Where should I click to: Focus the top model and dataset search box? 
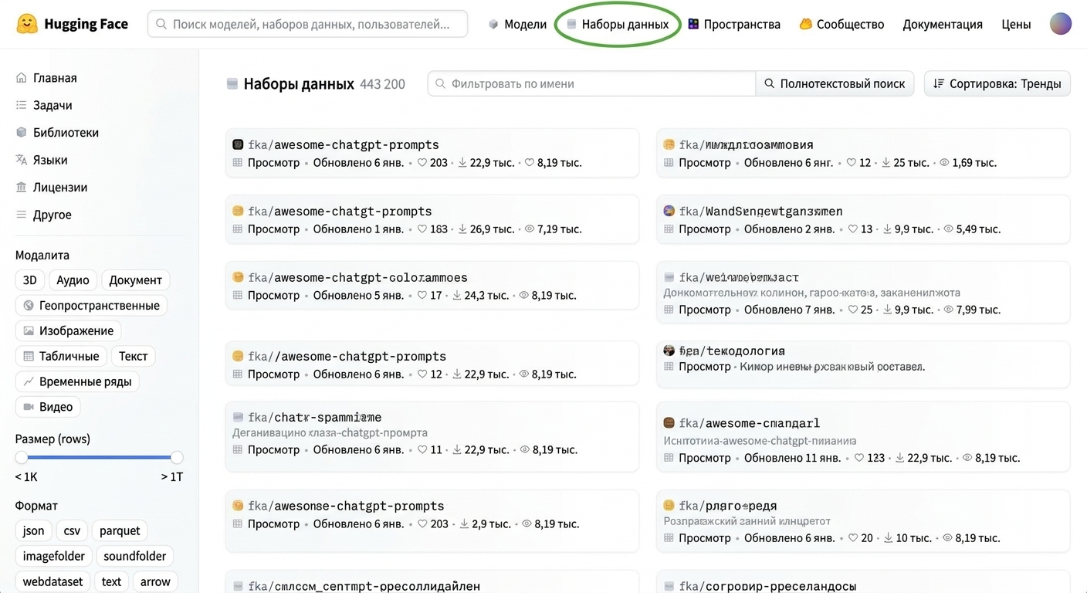pyautogui.click(x=307, y=24)
